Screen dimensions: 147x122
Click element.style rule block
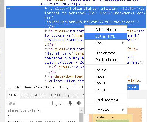[24, 113]
